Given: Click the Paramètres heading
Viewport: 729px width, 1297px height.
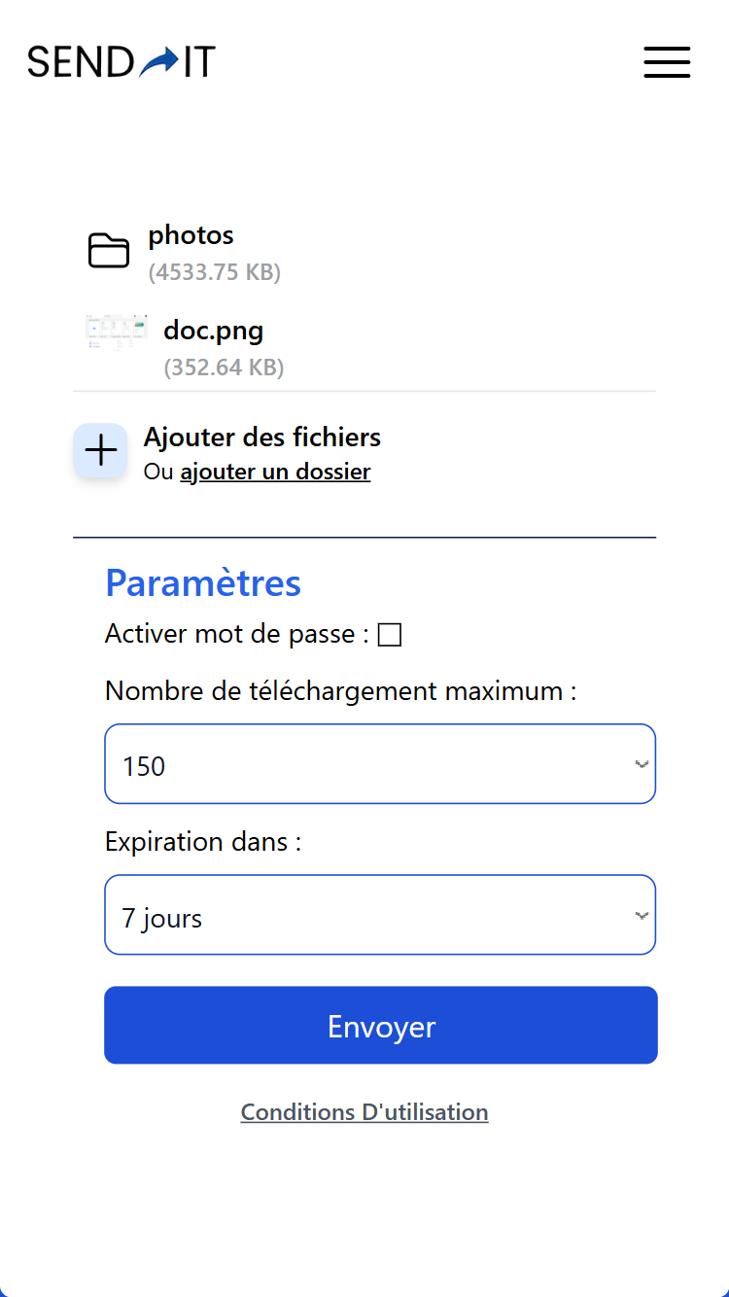Looking at the screenshot, I should point(203,583).
